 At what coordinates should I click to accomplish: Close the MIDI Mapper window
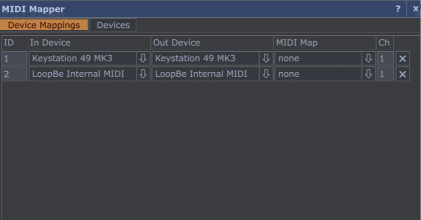pyautogui.click(x=415, y=9)
